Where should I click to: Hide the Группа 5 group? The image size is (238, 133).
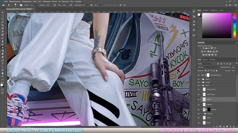pos(199,114)
